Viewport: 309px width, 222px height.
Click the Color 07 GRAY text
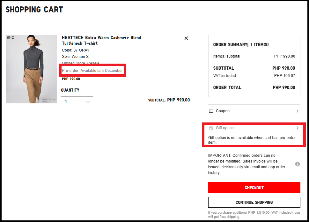coord(76,50)
